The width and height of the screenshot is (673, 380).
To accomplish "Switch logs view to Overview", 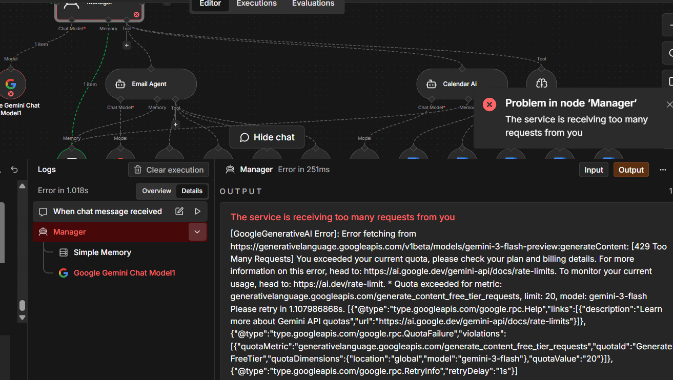I will [156, 191].
